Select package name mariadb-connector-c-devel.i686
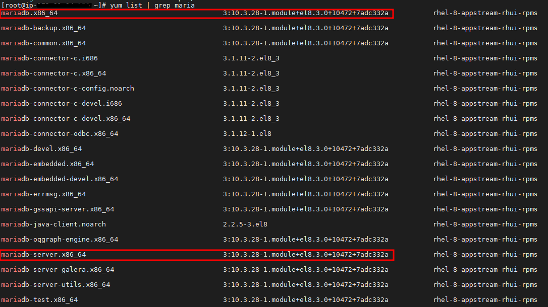 [x=62, y=104]
